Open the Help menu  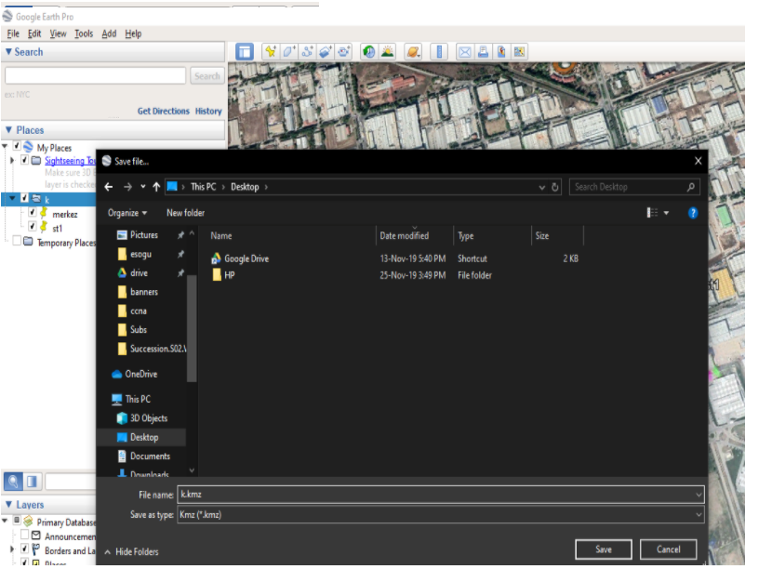[x=133, y=33]
